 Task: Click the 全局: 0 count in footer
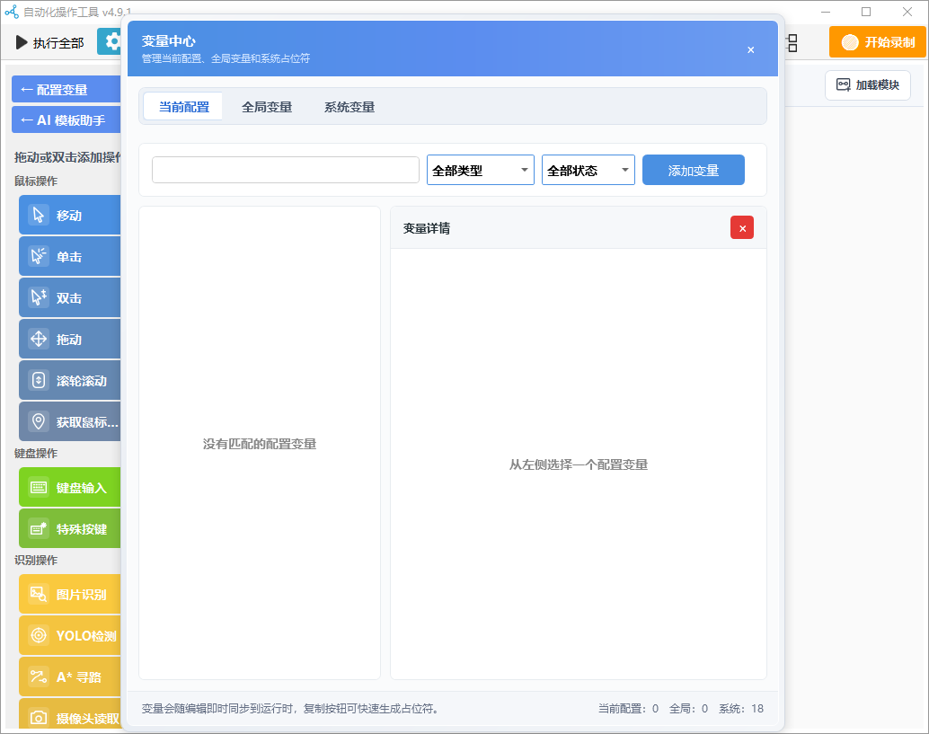688,709
